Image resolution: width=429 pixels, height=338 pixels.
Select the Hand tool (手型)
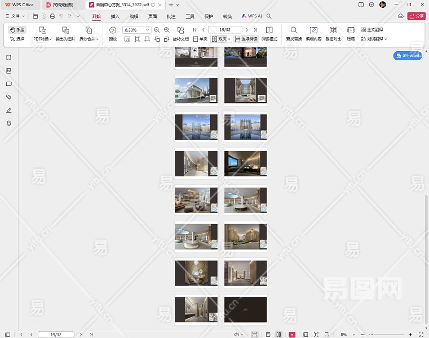pos(17,30)
